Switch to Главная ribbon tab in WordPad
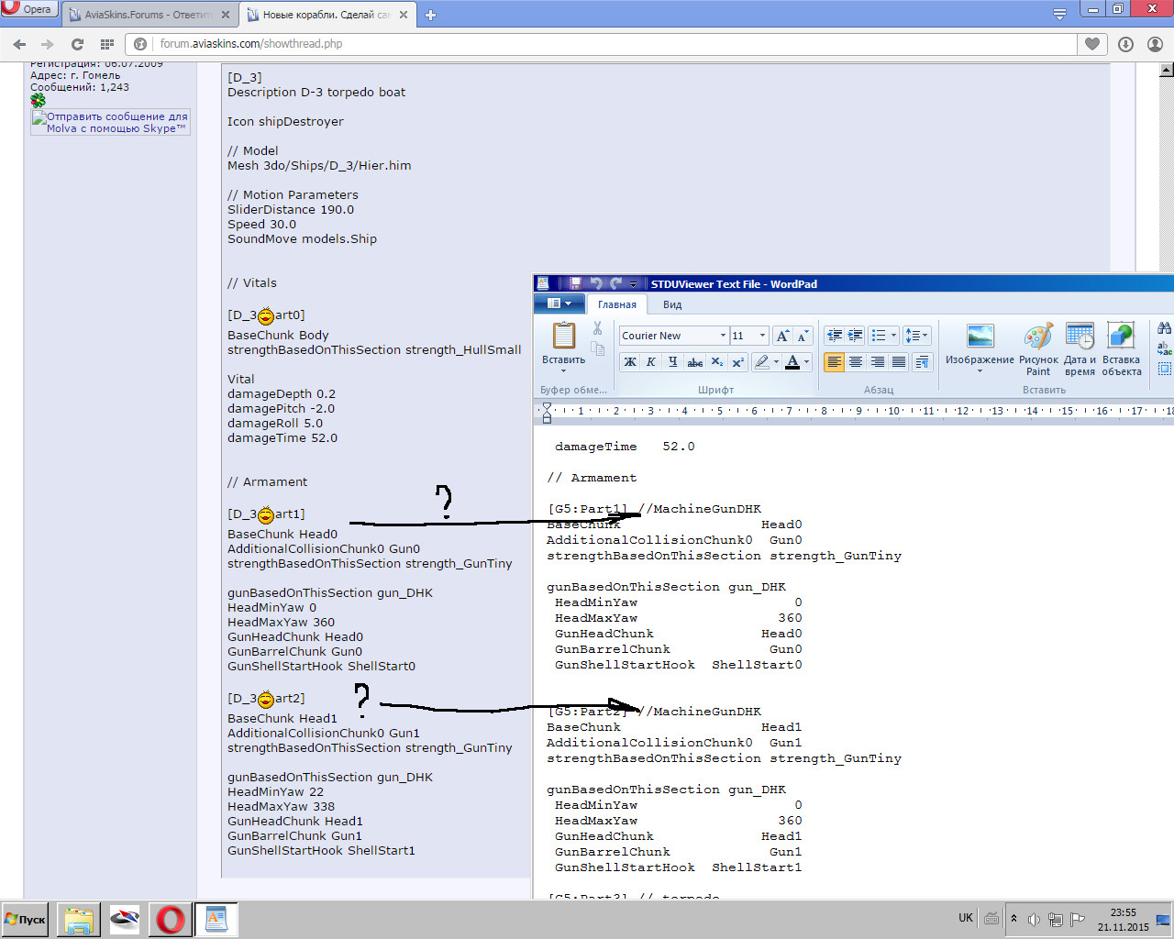1174x939 pixels. 617,304
